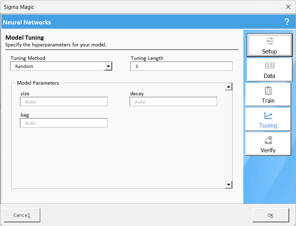Confirm settings with the OK button
Image resolution: width=296 pixels, height=226 pixels.
click(x=270, y=215)
